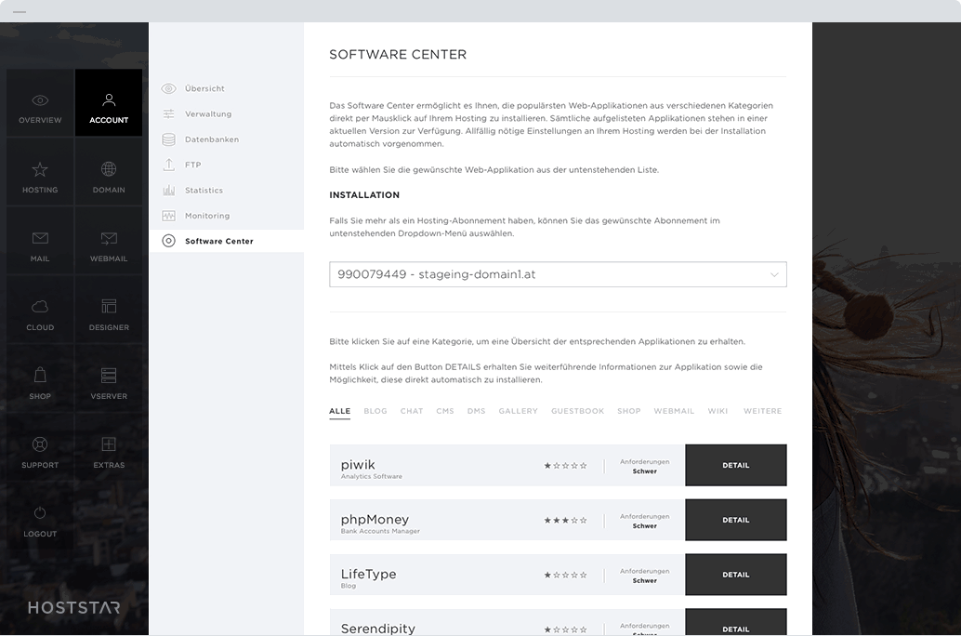Click the phpMoney star rating
This screenshot has width=961, height=636.
565,520
